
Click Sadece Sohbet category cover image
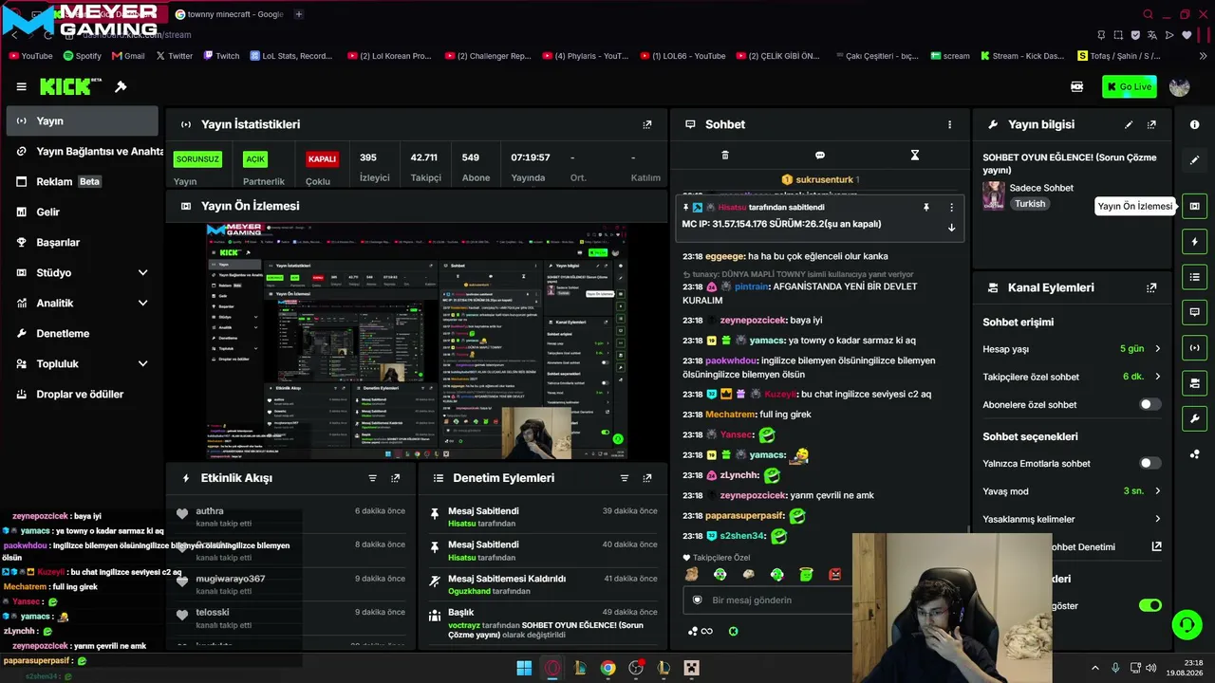(993, 195)
